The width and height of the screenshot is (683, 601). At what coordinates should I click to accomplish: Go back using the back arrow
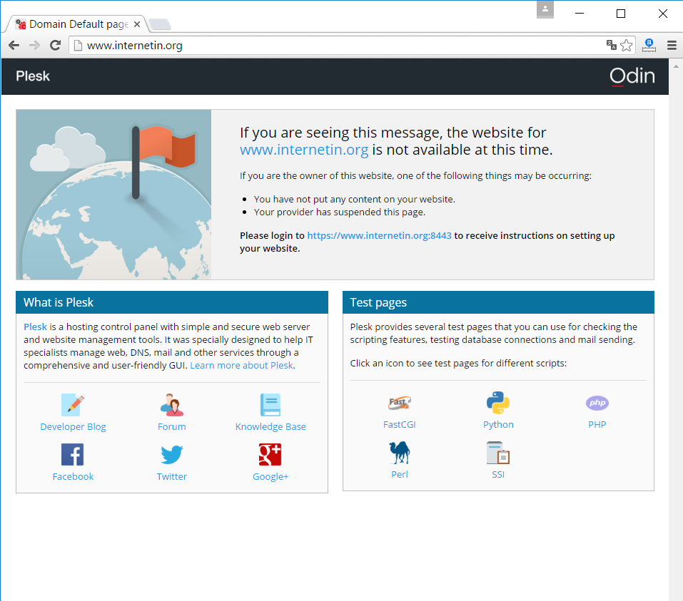click(14, 46)
